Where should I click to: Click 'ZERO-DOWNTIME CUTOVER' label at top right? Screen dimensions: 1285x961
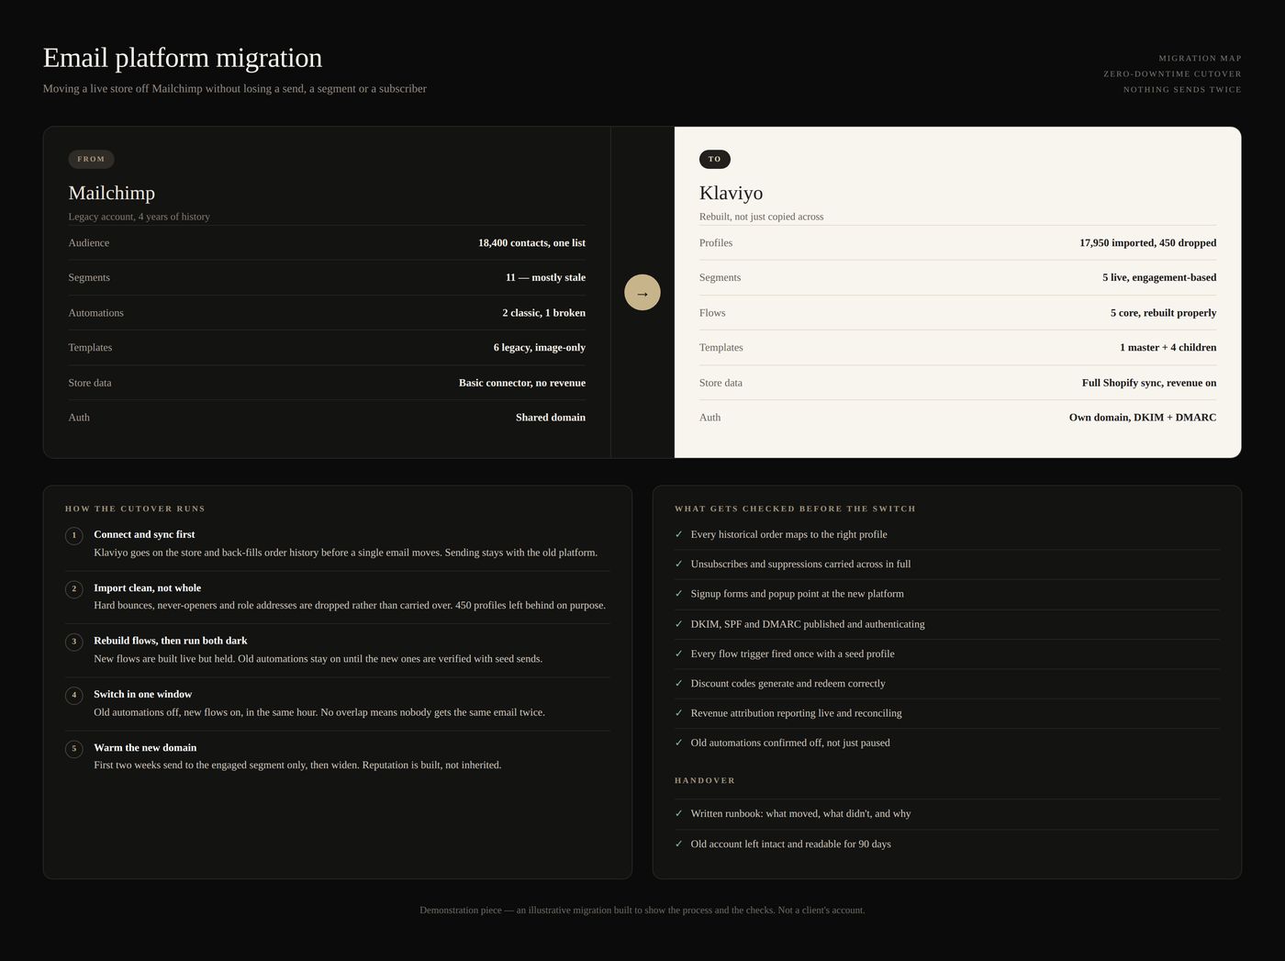tap(1172, 73)
